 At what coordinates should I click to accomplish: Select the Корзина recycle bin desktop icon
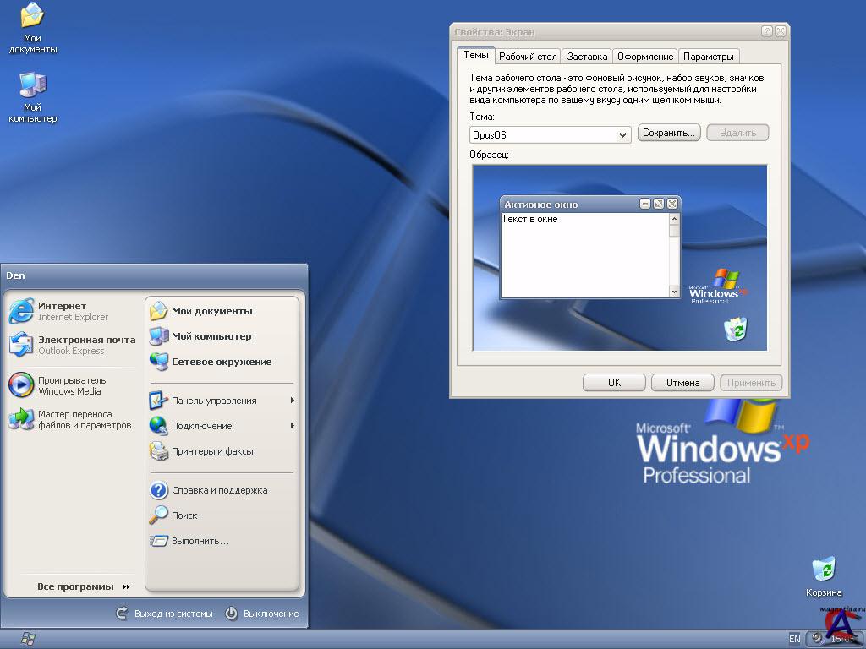(x=824, y=576)
